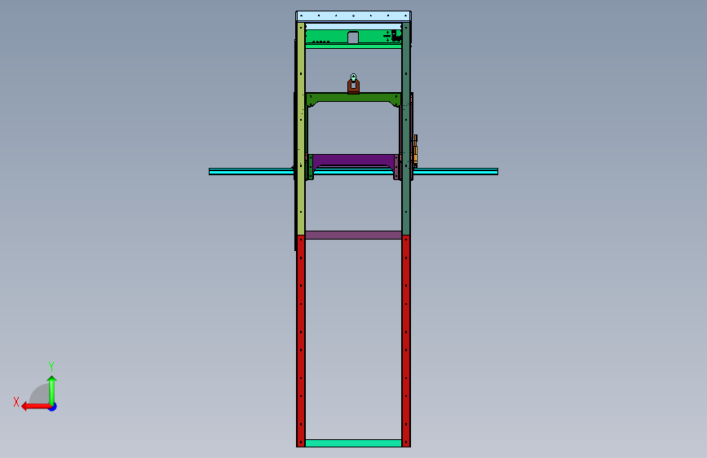Select the dark green upper crossbeam
This screenshot has height=458, width=707.
pyautogui.click(x=354, y=97)
